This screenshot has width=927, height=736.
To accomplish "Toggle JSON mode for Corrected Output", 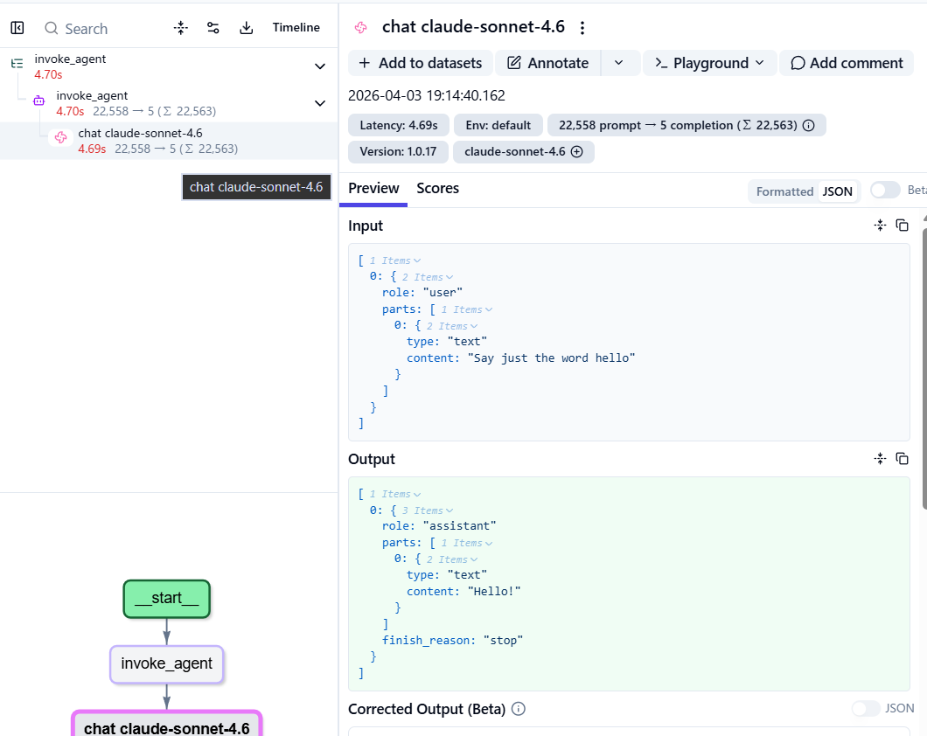I will point(864,709).
